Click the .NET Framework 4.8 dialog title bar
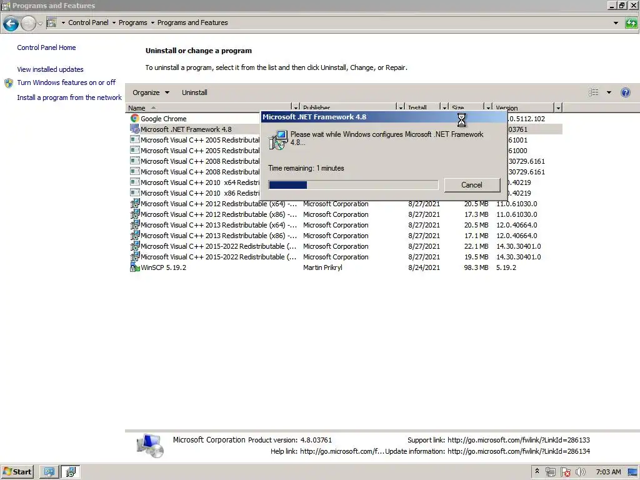Viewport: 640px width, 480px height. point(383,117)
